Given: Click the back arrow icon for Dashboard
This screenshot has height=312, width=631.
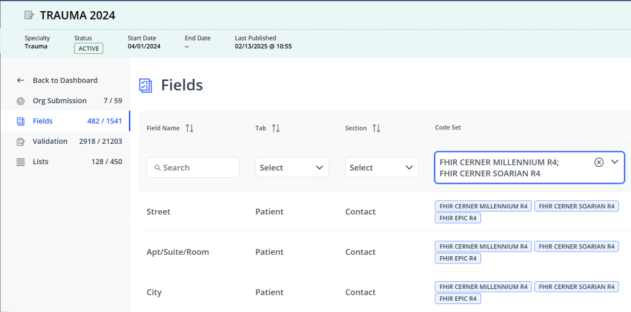Looking at the screenshot, I should click(20, 80).
